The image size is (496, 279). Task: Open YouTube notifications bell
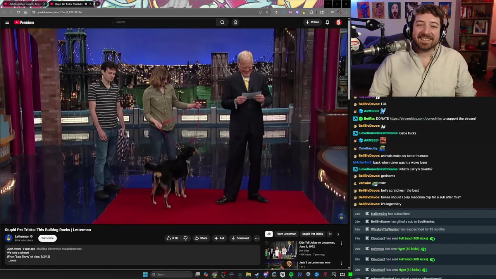tap(327, 22)
